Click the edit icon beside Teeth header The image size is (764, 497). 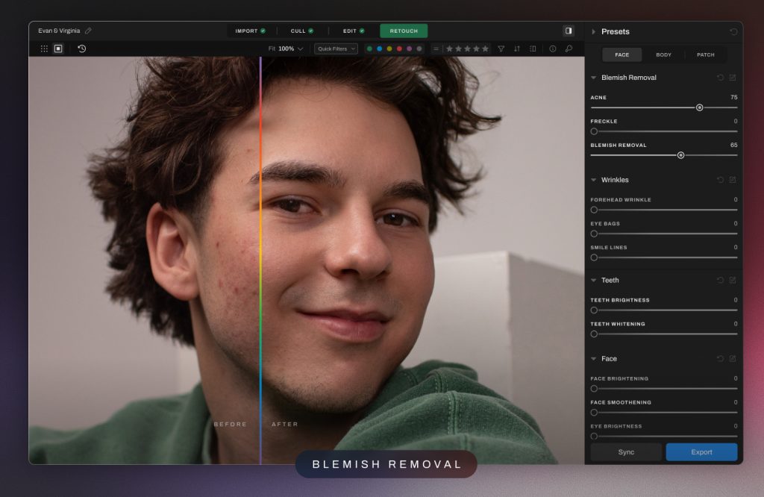coord(733,280)
